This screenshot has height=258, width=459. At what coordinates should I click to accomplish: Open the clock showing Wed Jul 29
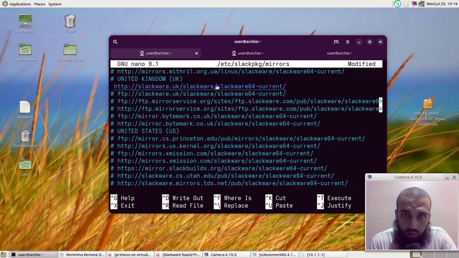(x=442, y=4)
